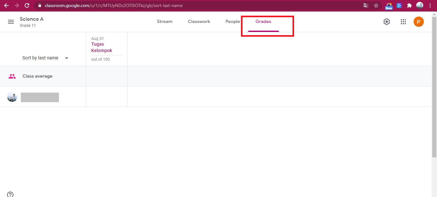Click the address bar lock icon
This screenshot has width=437, height=197.
coord(40,5)
